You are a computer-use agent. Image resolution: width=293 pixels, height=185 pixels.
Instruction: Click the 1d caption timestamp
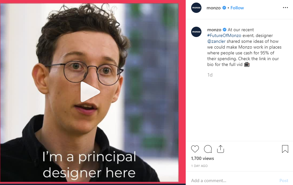click(x=210, y=75)
